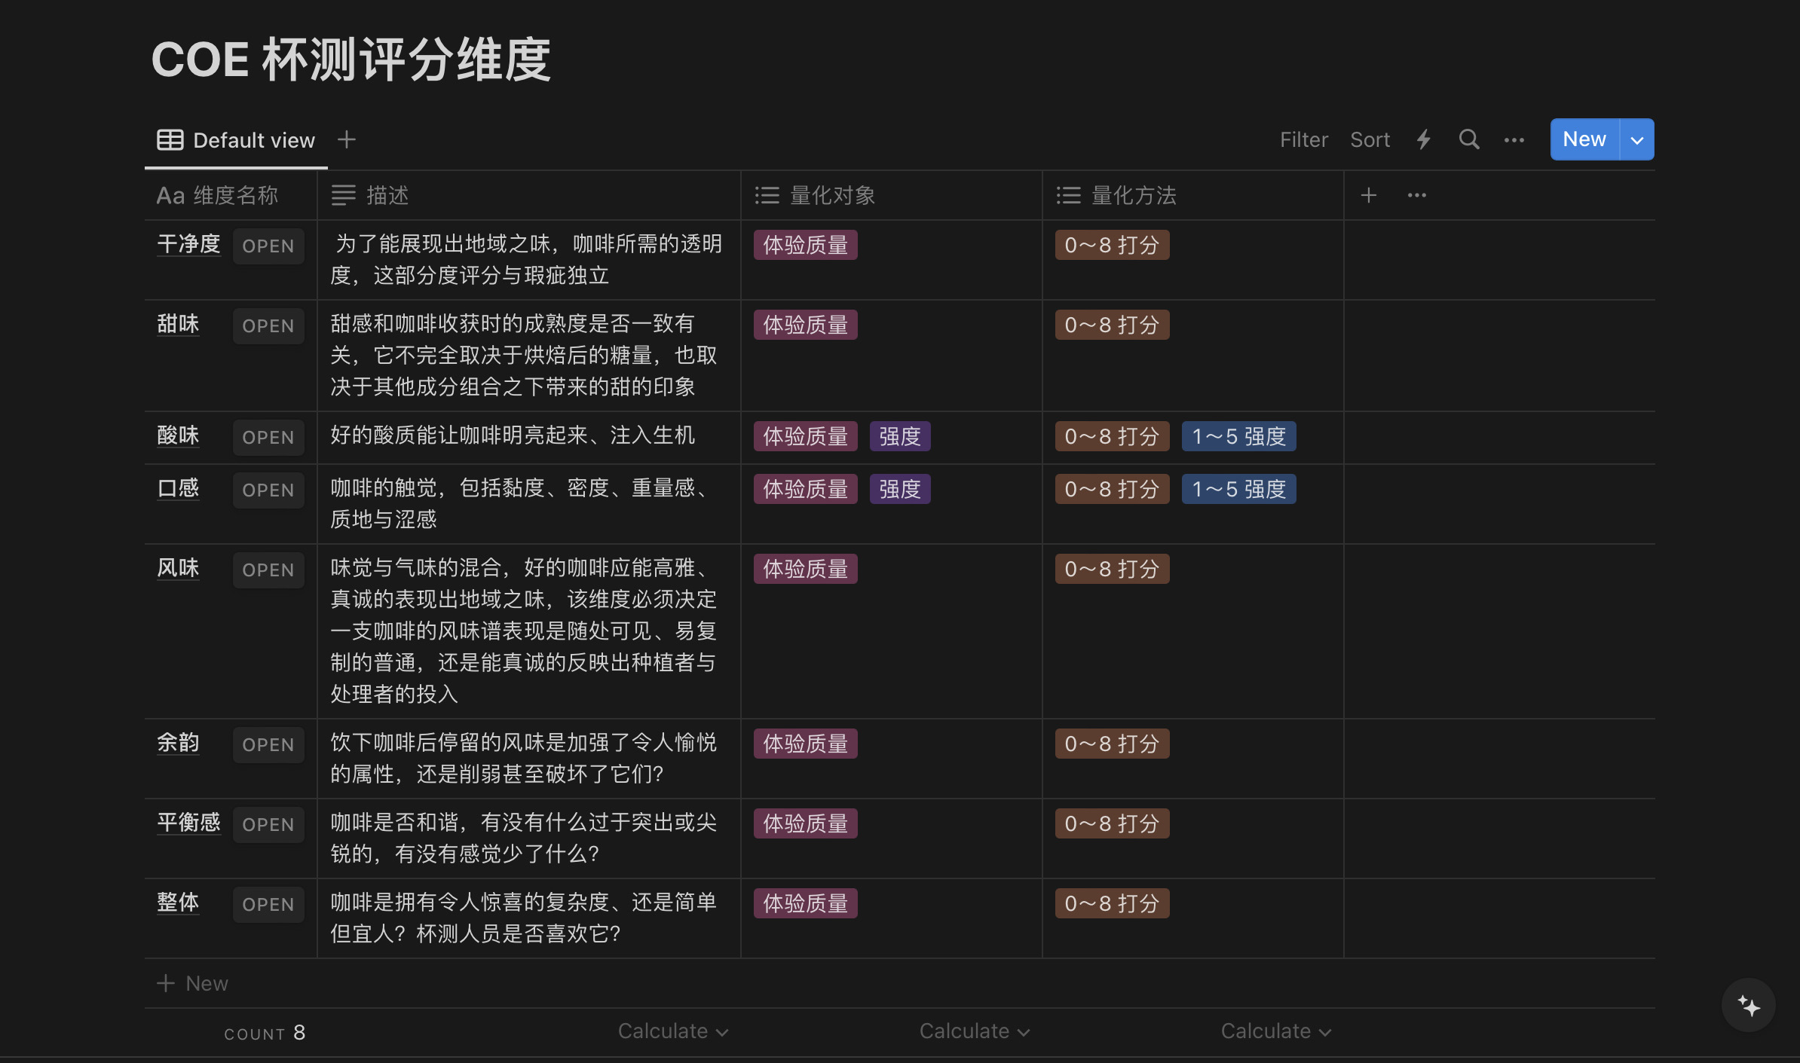Open the Sort menu
Screen dimensions: 1800x1063
coord(1370,139)
